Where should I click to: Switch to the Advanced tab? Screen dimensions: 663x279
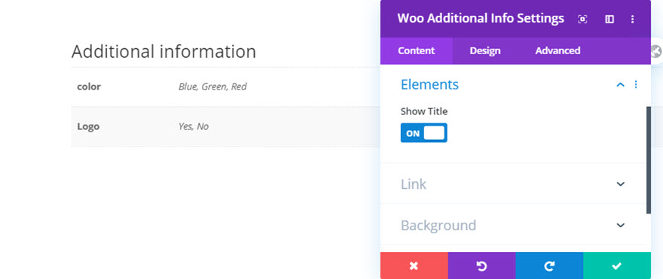point(558,50)
